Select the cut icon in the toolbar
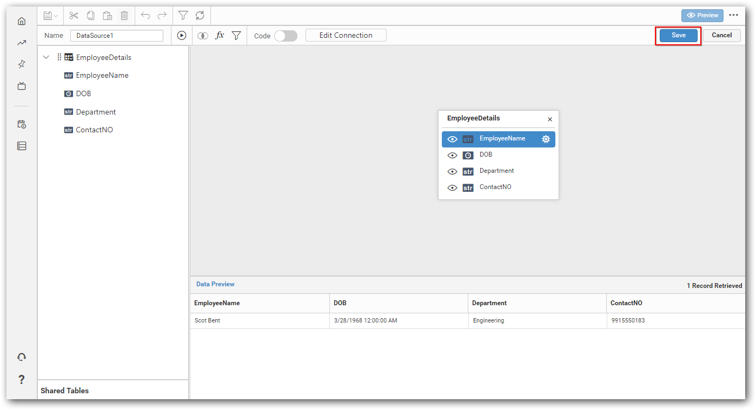Screen dimensions: 756x410 point(74,16)
